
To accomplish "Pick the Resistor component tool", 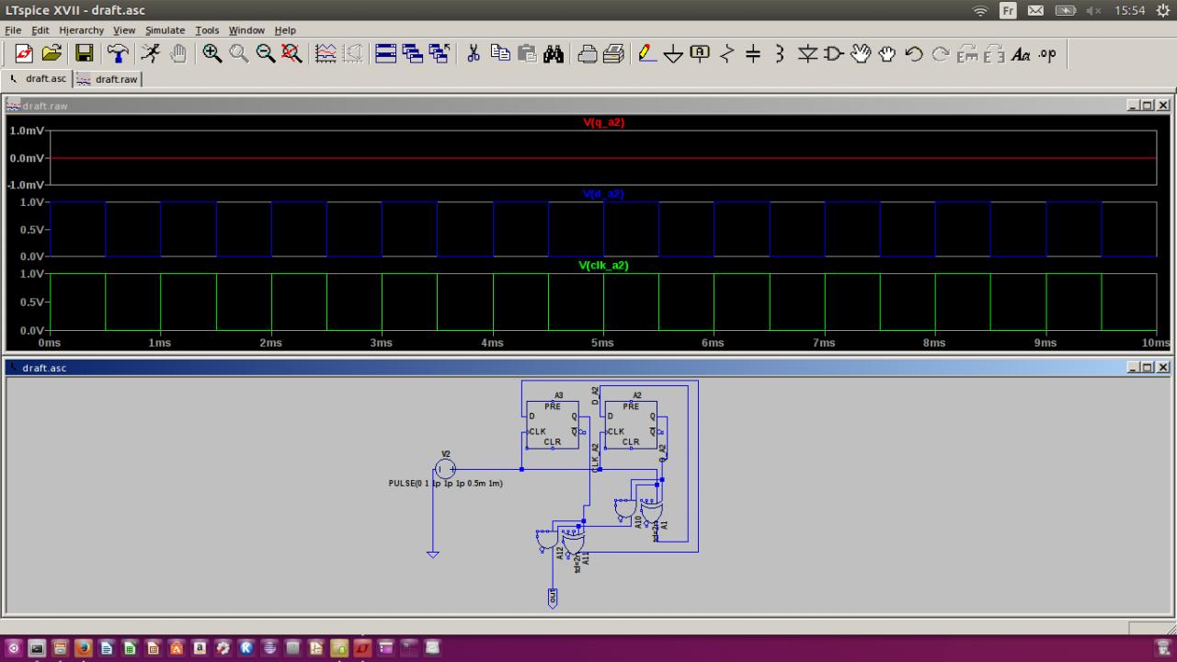I will pos(726,54).
